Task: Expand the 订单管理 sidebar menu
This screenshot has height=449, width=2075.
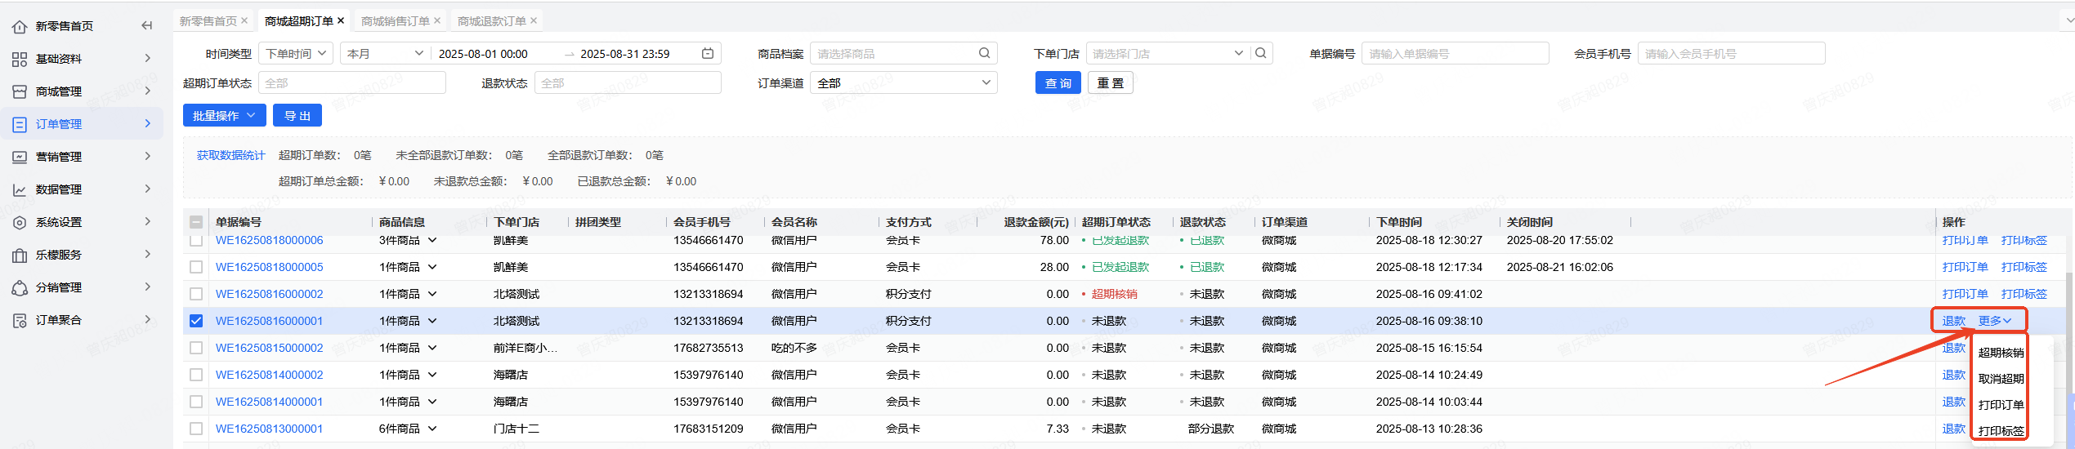Action: point(148,124)
